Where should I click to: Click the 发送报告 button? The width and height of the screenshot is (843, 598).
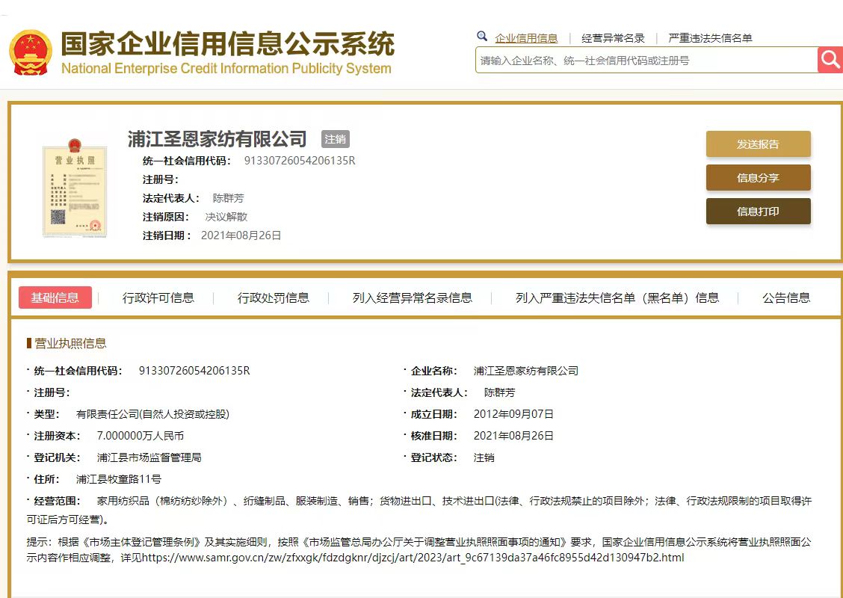click(x=758, y=144)
